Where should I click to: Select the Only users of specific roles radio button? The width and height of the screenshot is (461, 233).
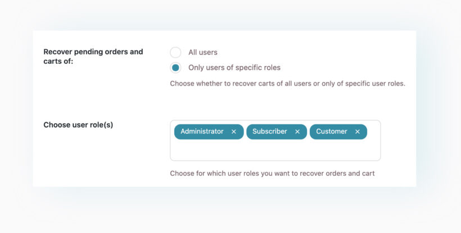click(175, 68)
